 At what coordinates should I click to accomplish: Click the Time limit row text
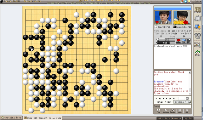point(173,34)
